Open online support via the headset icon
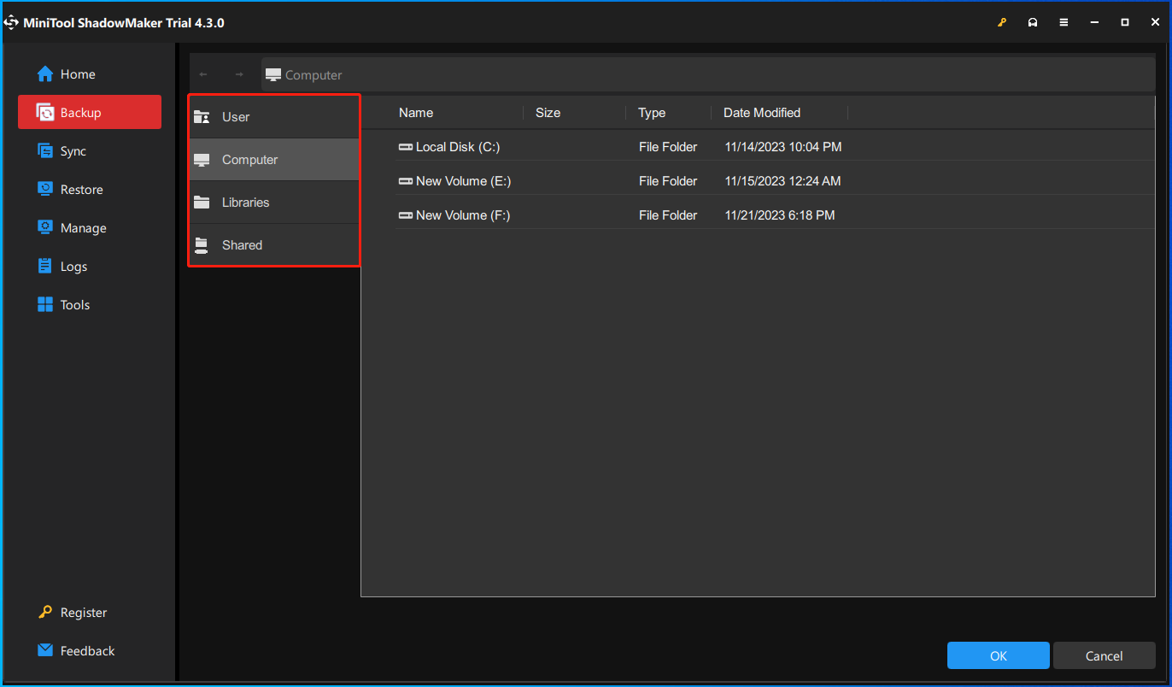 1032,22
